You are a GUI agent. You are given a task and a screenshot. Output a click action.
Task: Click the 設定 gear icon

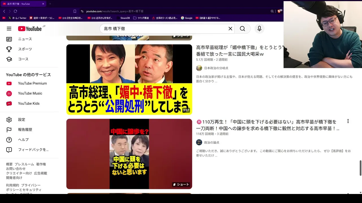pyautogui.click(x=9, y=120)
